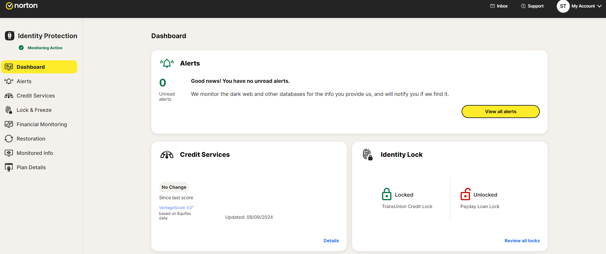Click the Alerts bell icon in sidebar
606x254 pixels.
[x=9, y=81]
